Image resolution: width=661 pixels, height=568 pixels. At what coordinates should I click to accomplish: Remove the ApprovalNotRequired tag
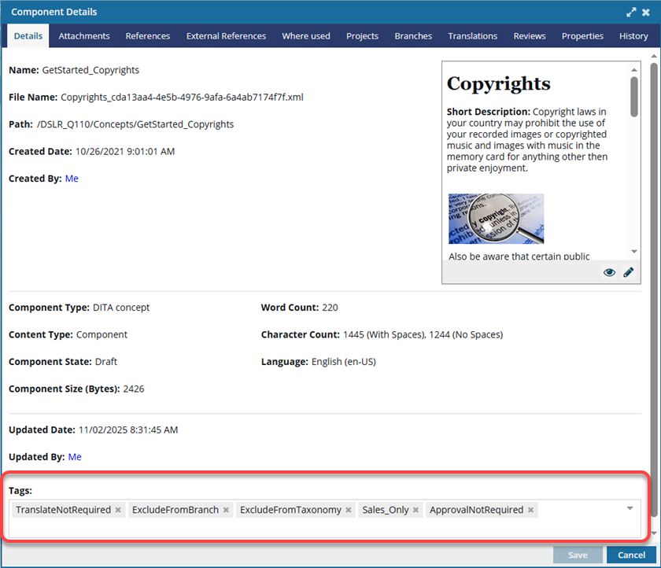click(x=531, y=510)
